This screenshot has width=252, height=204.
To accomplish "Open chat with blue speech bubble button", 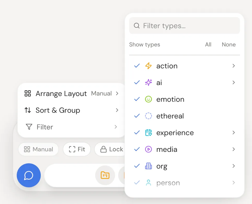I will click(29, 175).
